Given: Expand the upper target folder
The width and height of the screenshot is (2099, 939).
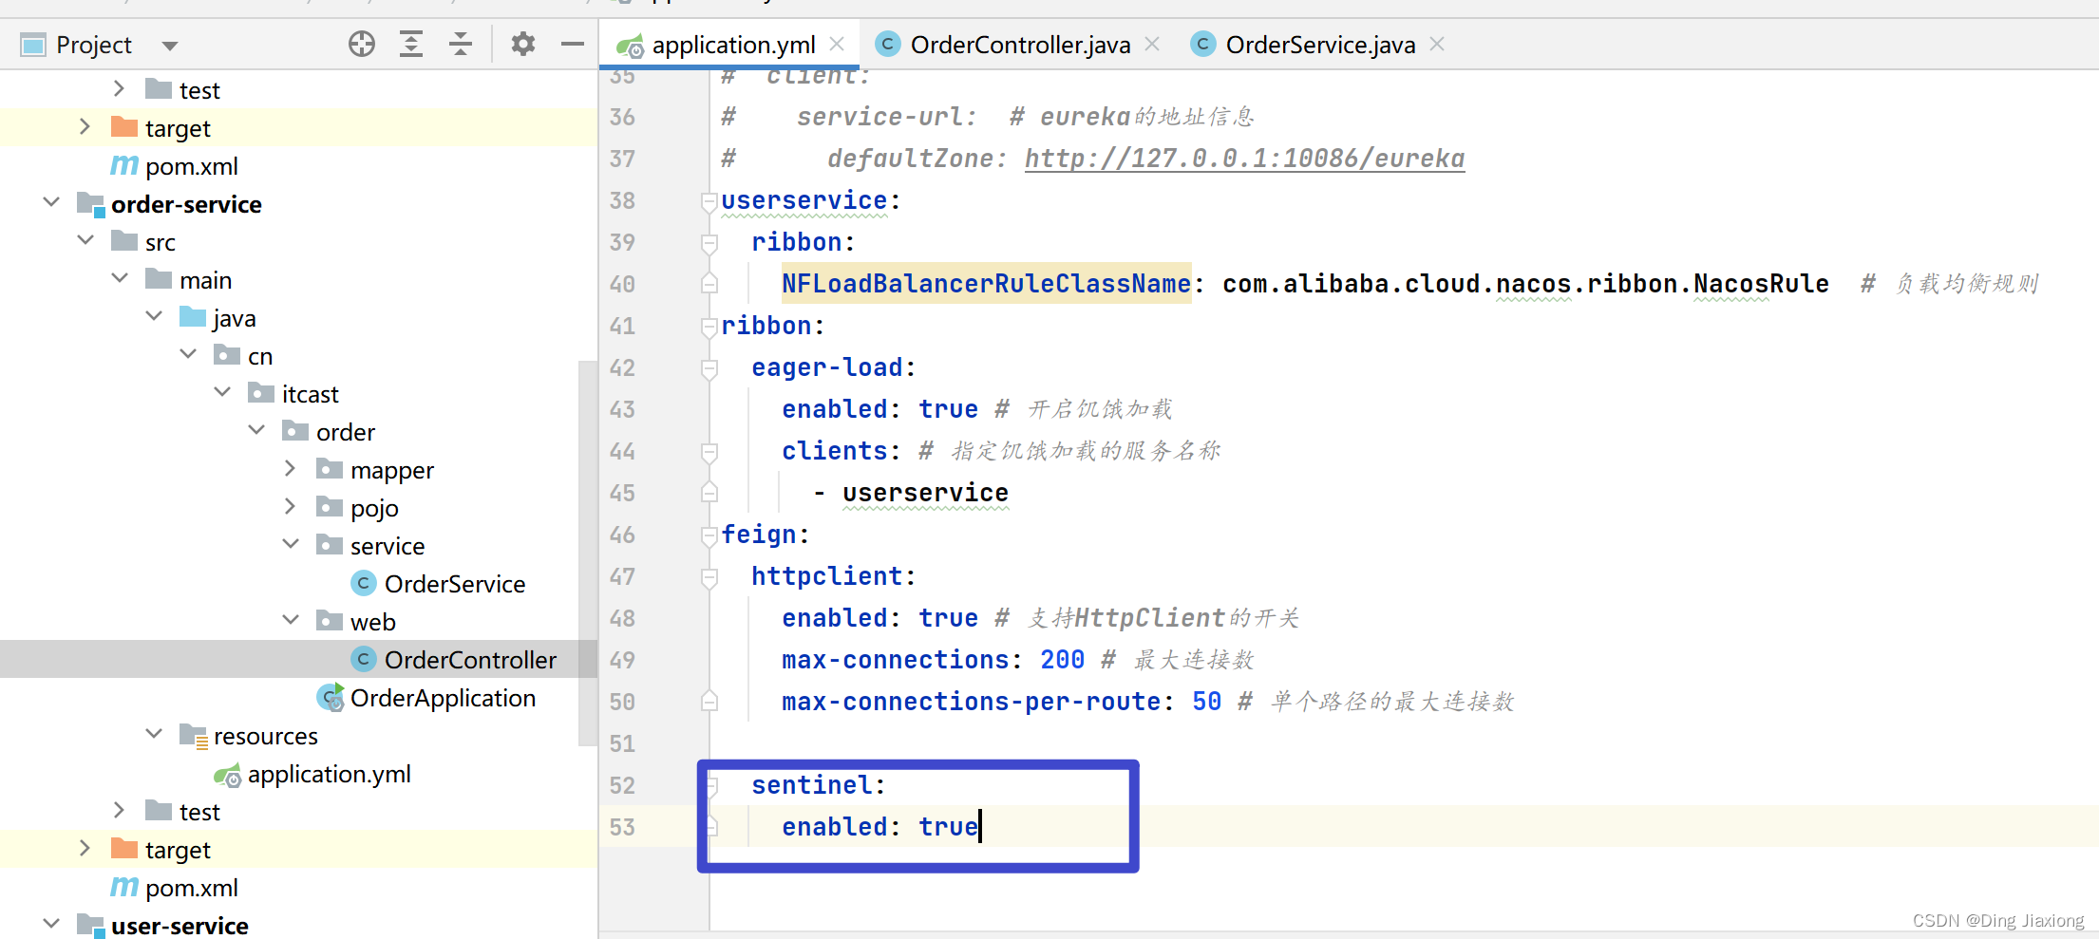Looking at the screenshot, I should [x=85, y=127].
